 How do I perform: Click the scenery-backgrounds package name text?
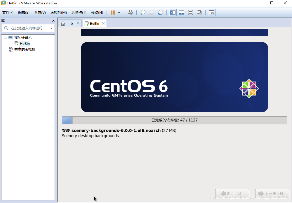[116, 130]
